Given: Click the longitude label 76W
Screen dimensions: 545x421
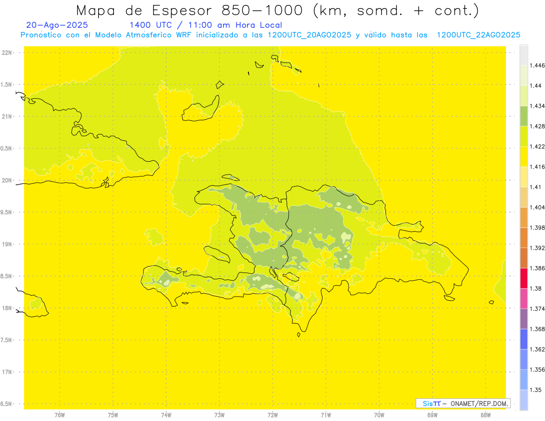Looking at the screenshot, I should pos(59,416).
